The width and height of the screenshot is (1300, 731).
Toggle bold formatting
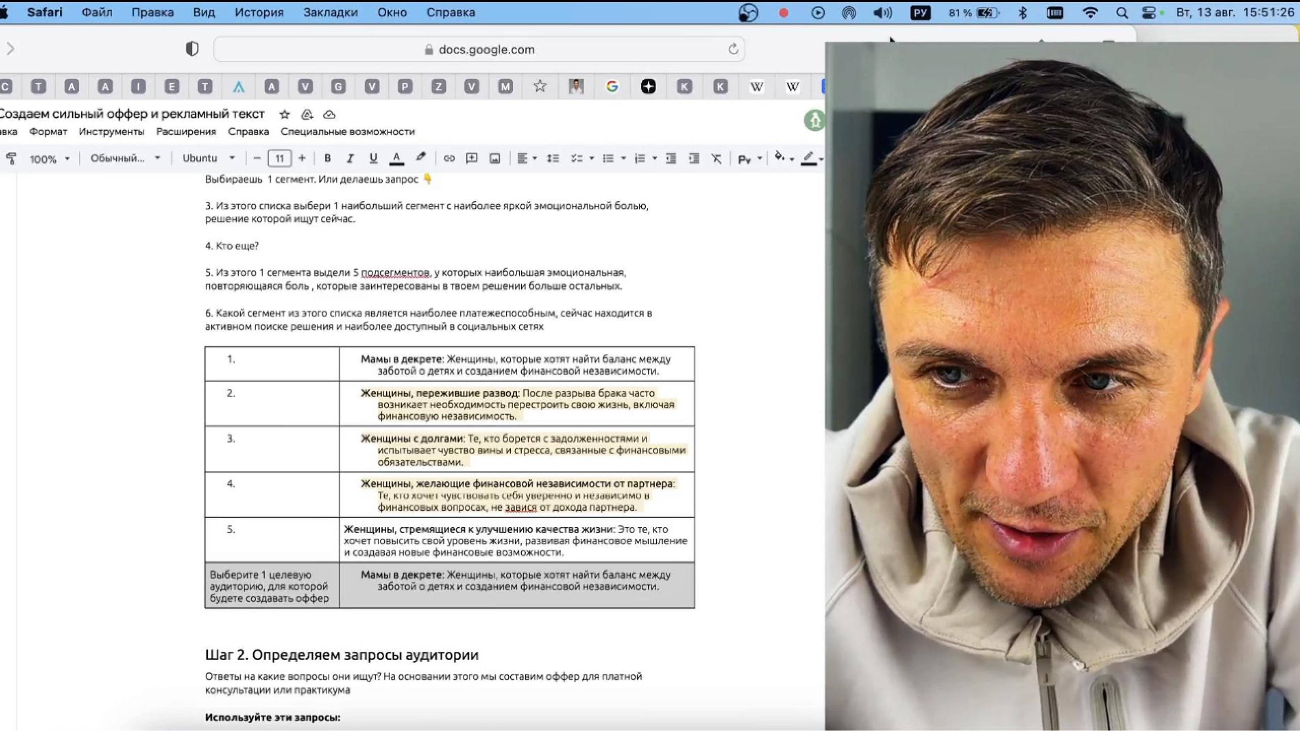(327, 158)
